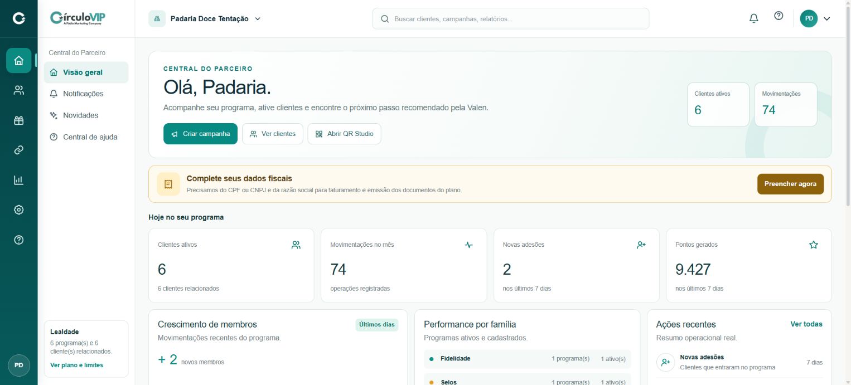Open the settings gear icon in left rail
Viewport: 851px width, 385px height.
pos(19,210)
